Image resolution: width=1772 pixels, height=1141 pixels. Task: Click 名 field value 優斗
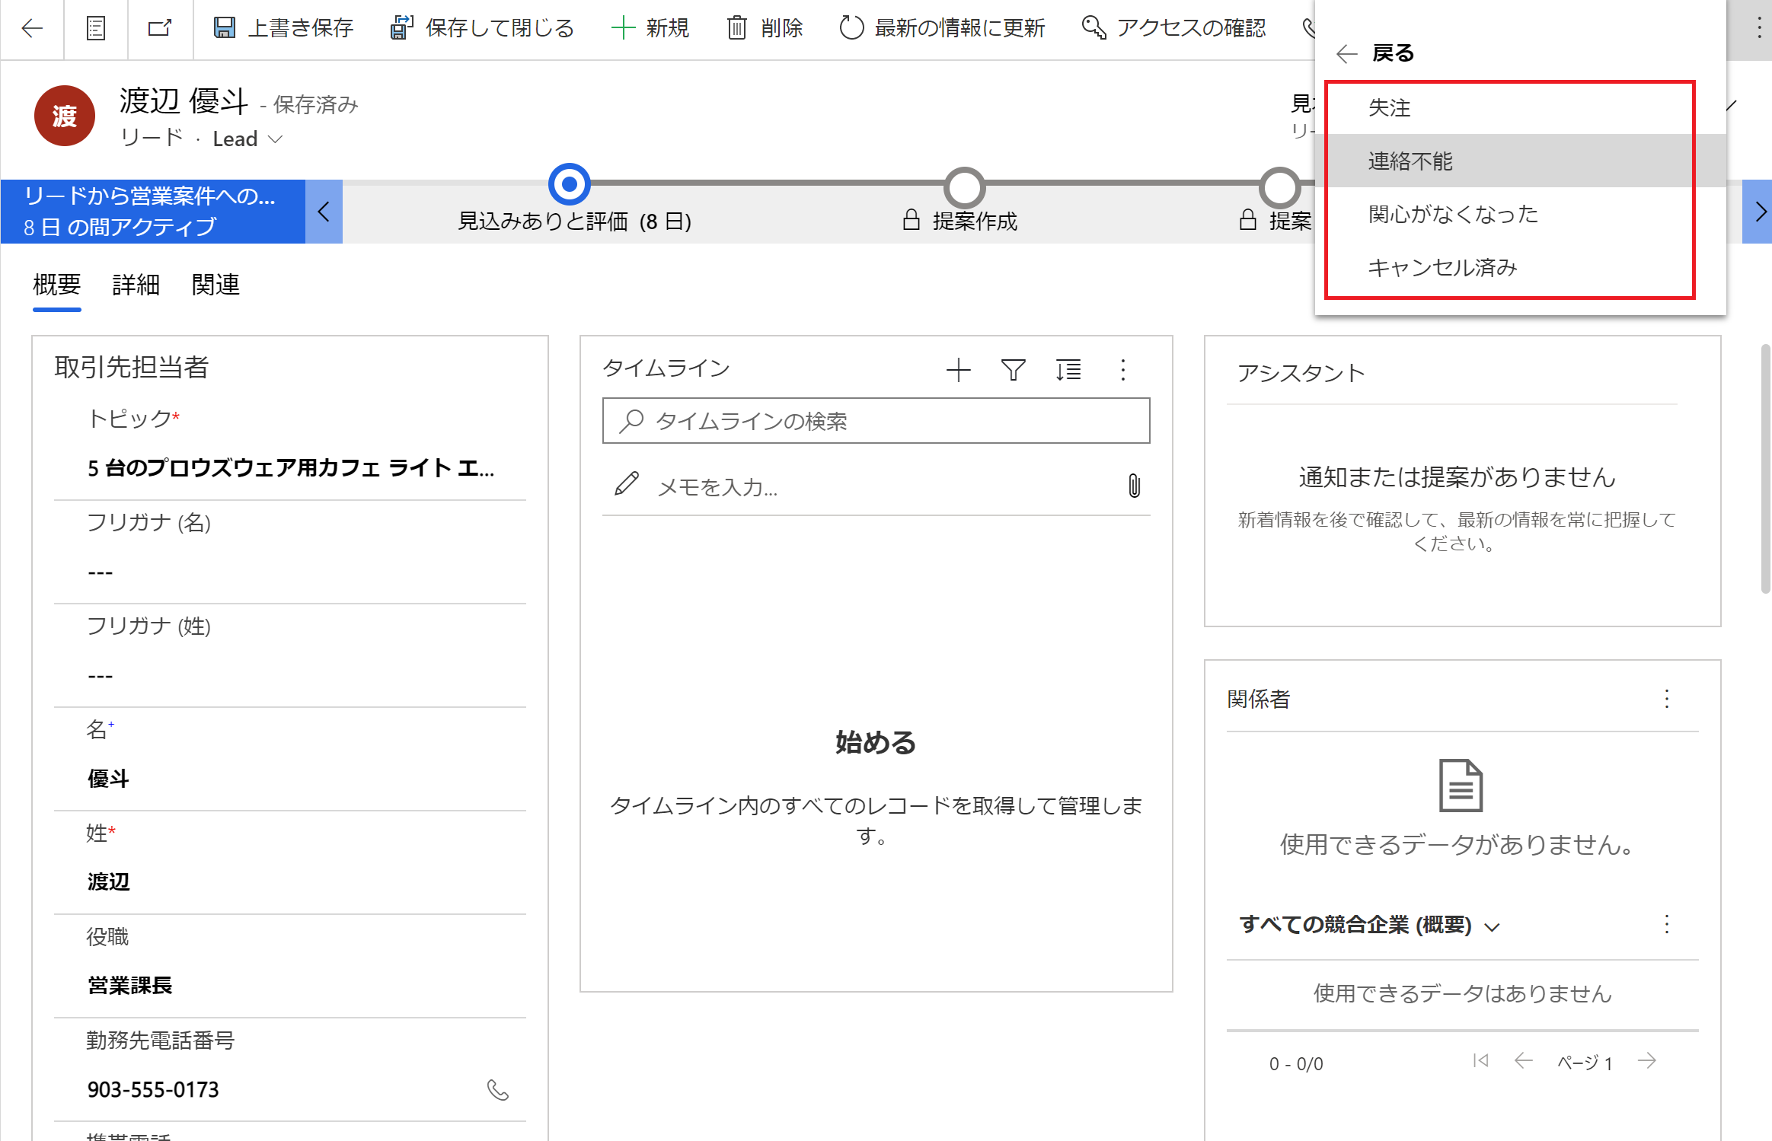pyautogui.click(x=108, y=779)
